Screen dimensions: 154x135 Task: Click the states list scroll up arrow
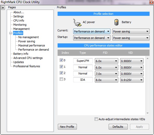147,58
